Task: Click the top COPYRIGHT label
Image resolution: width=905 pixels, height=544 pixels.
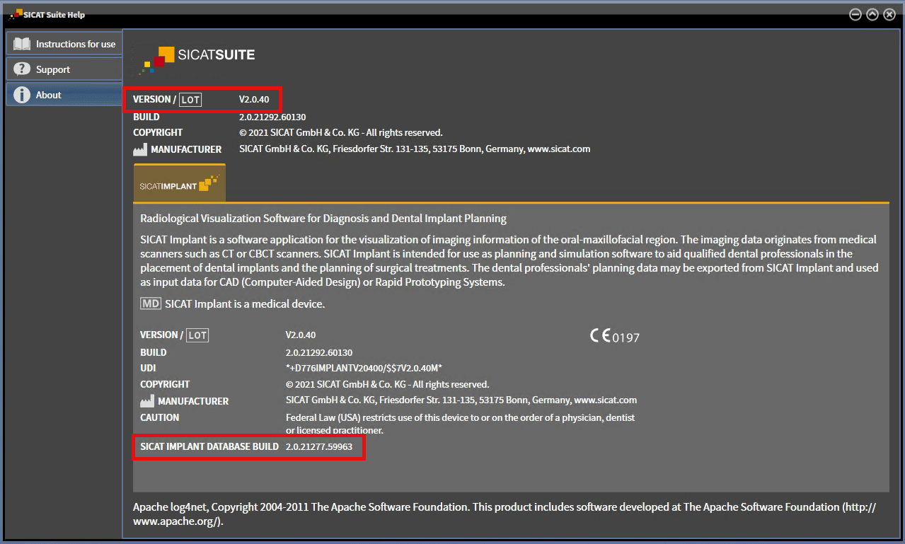Action: [x=158, y=132]
